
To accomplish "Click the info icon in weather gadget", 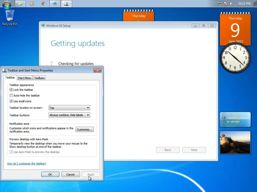I will (224, 118).
